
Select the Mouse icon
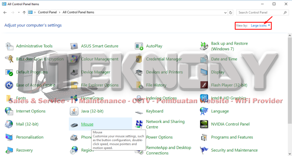(x=74, y=125)
